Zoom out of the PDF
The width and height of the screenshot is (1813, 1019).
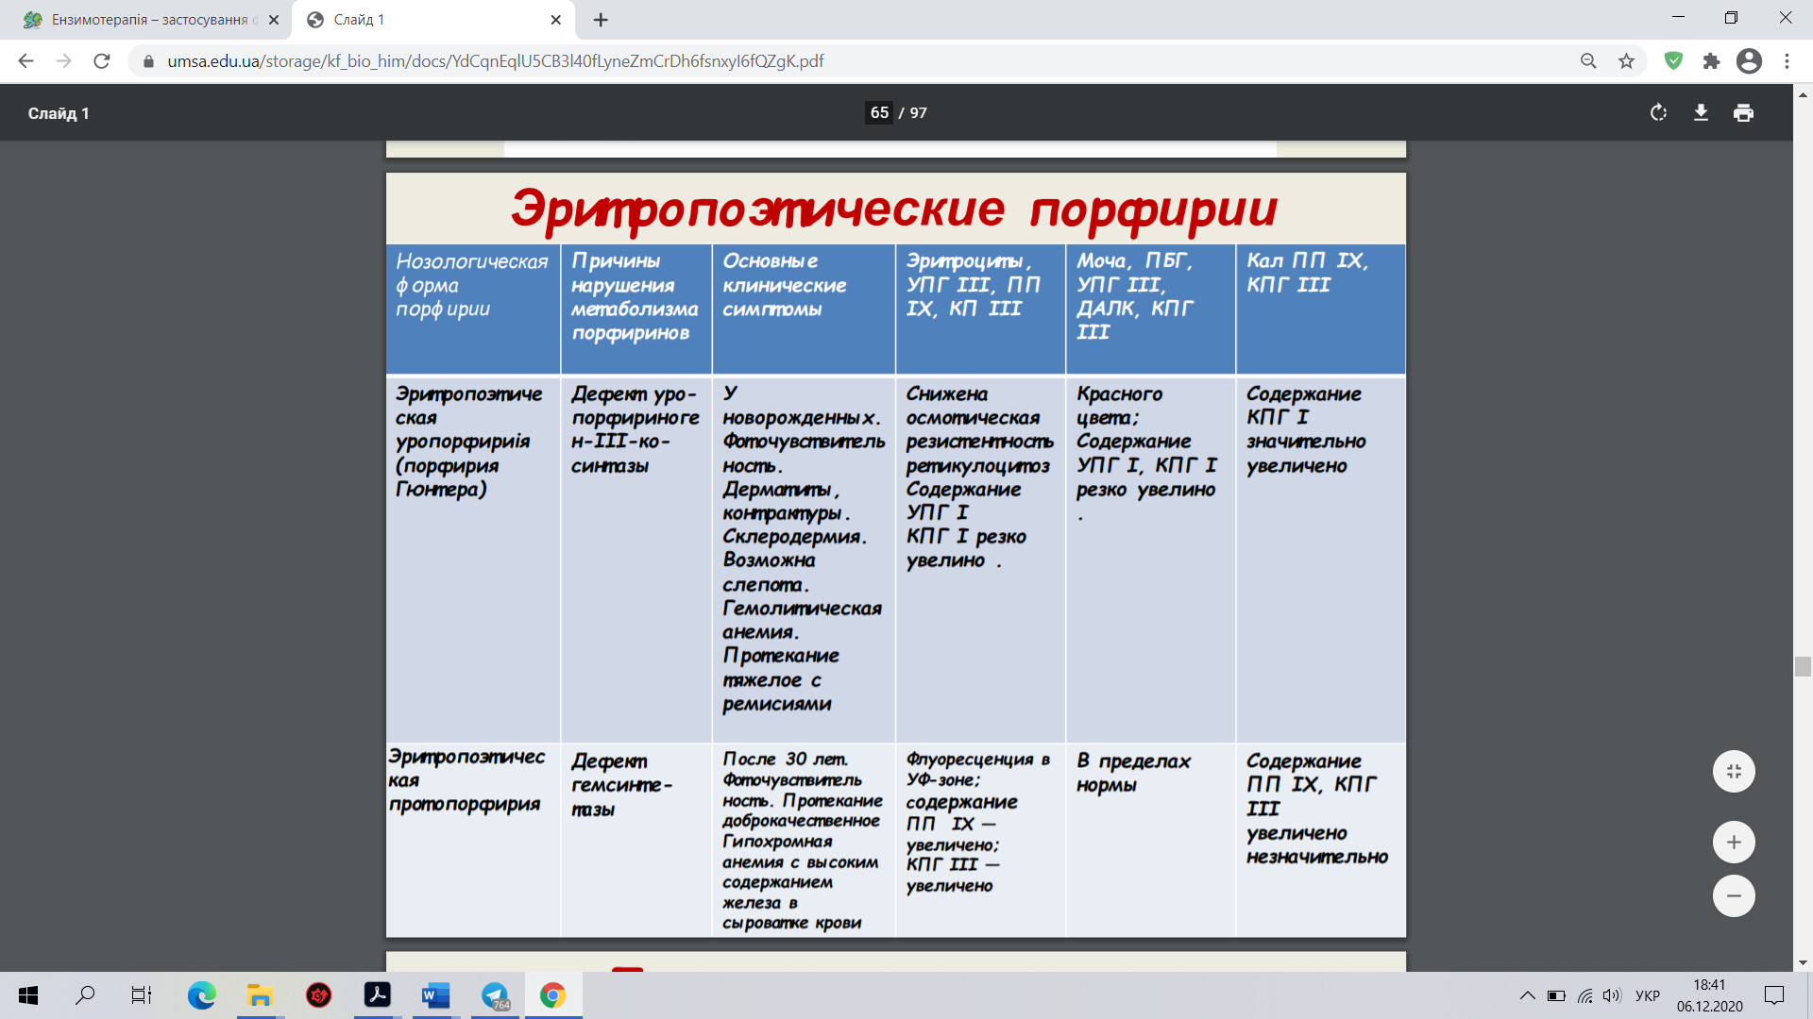click(1734, 896)
